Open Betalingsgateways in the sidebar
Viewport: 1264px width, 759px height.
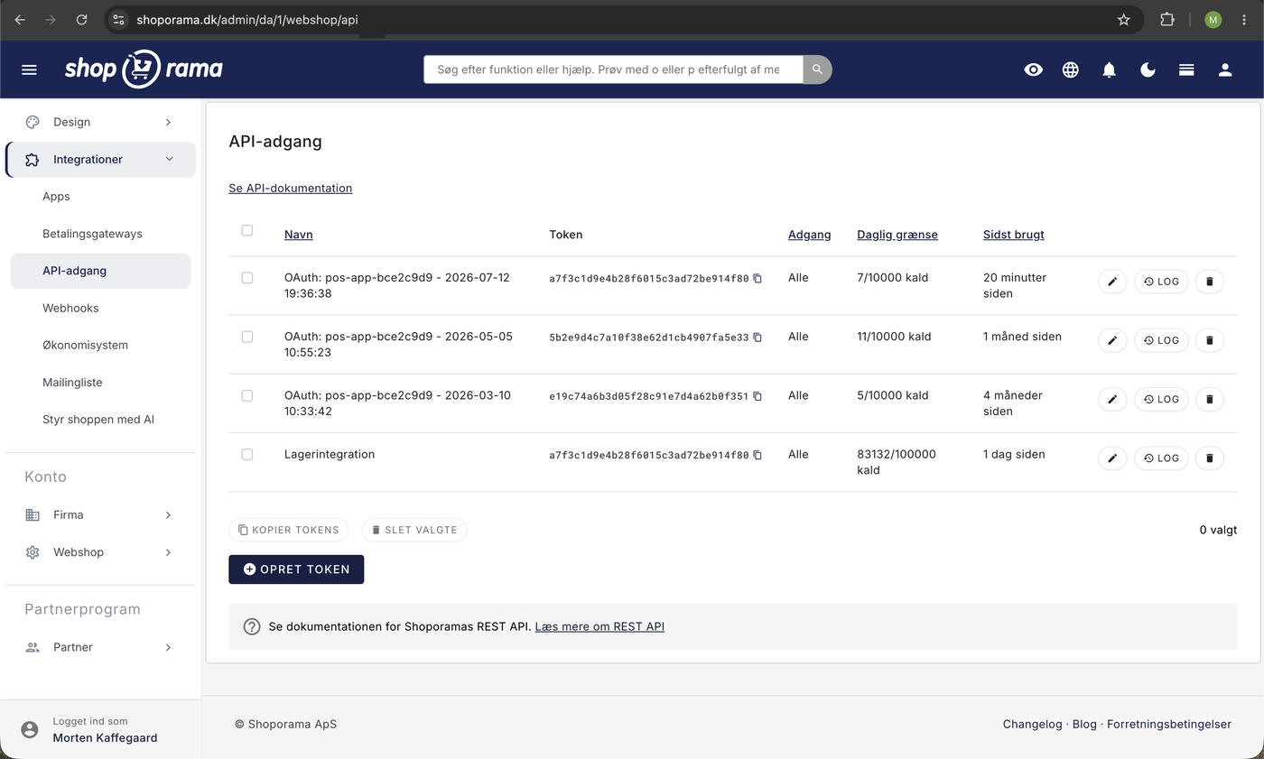92,234
